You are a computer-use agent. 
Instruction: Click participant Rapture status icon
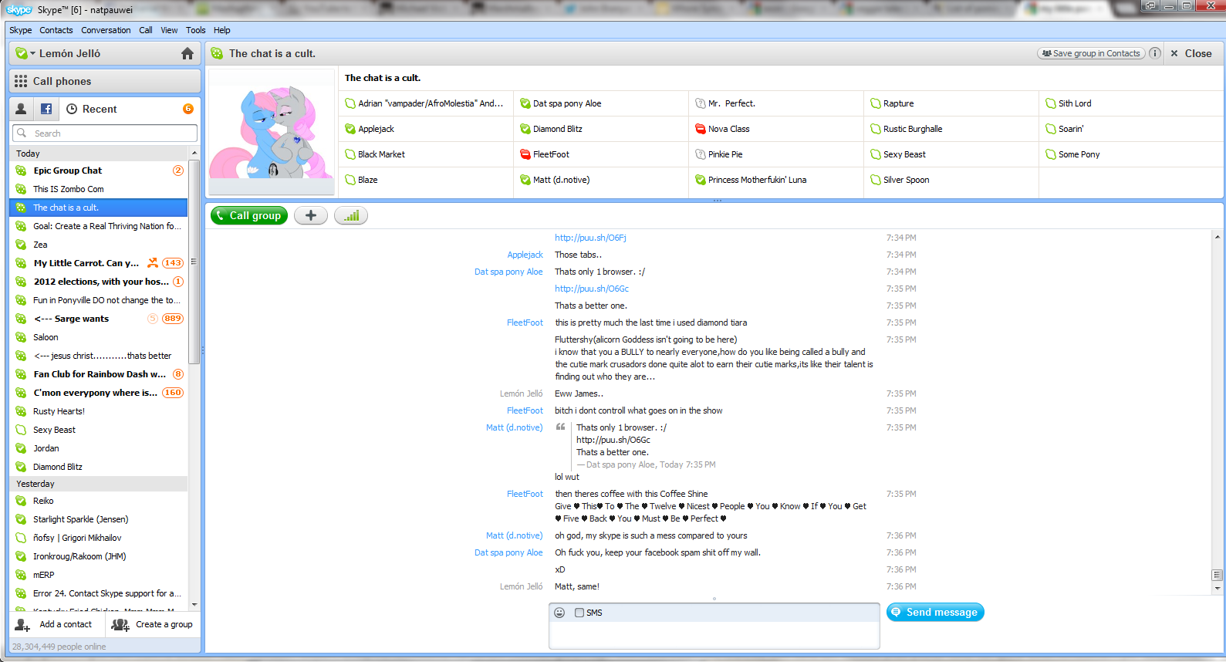tap(876, 103)
